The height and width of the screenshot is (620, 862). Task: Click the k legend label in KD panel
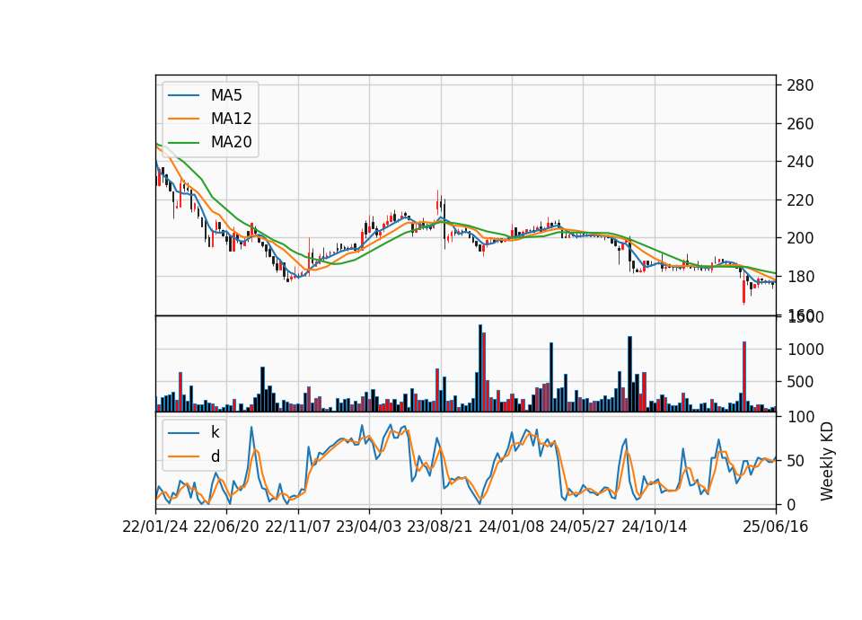pos(215,432)
